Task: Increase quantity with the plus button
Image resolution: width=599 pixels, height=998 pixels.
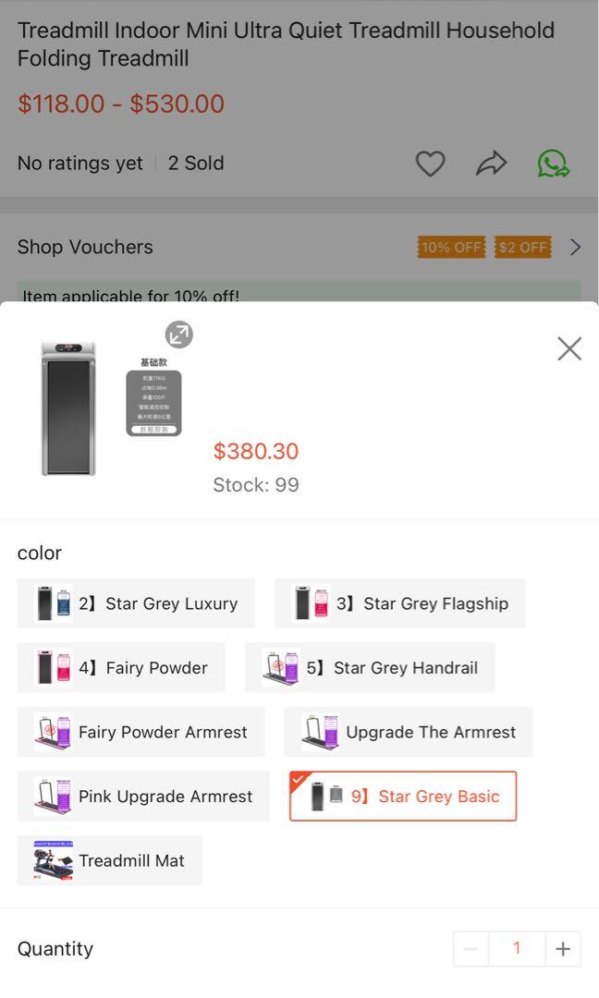Action: coord(563,949)
